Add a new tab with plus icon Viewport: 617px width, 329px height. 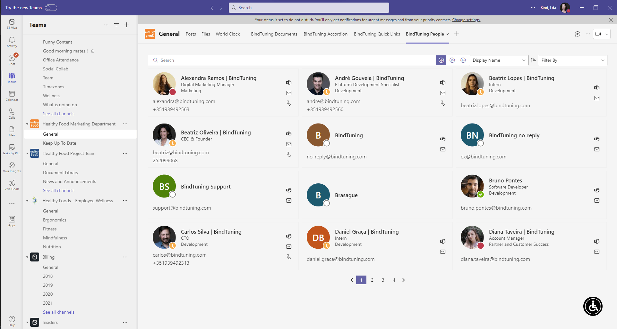(x=457, y=34)
